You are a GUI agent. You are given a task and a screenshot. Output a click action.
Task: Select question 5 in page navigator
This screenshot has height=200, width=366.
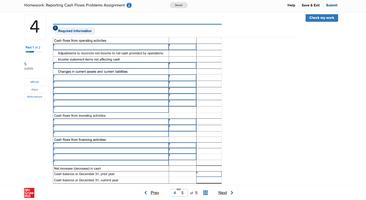pos(183,193)
